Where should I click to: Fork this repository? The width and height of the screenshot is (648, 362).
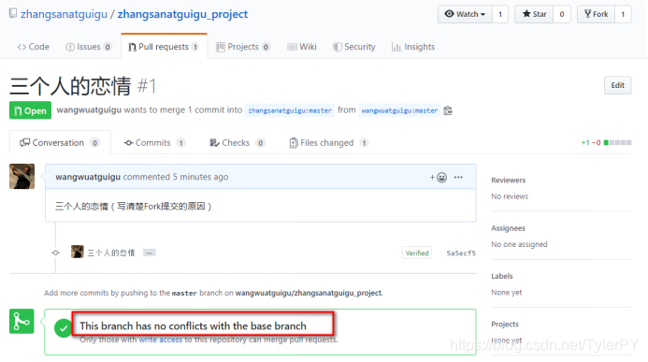[596, 14]
